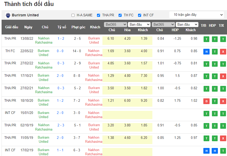
Task: Uncheck the TH FC checkbox
Action: click(x=120, y=15)
